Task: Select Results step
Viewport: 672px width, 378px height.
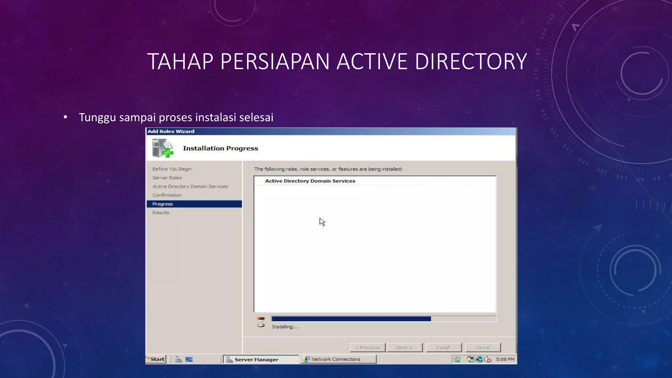Action: click(x=161, y=213)
